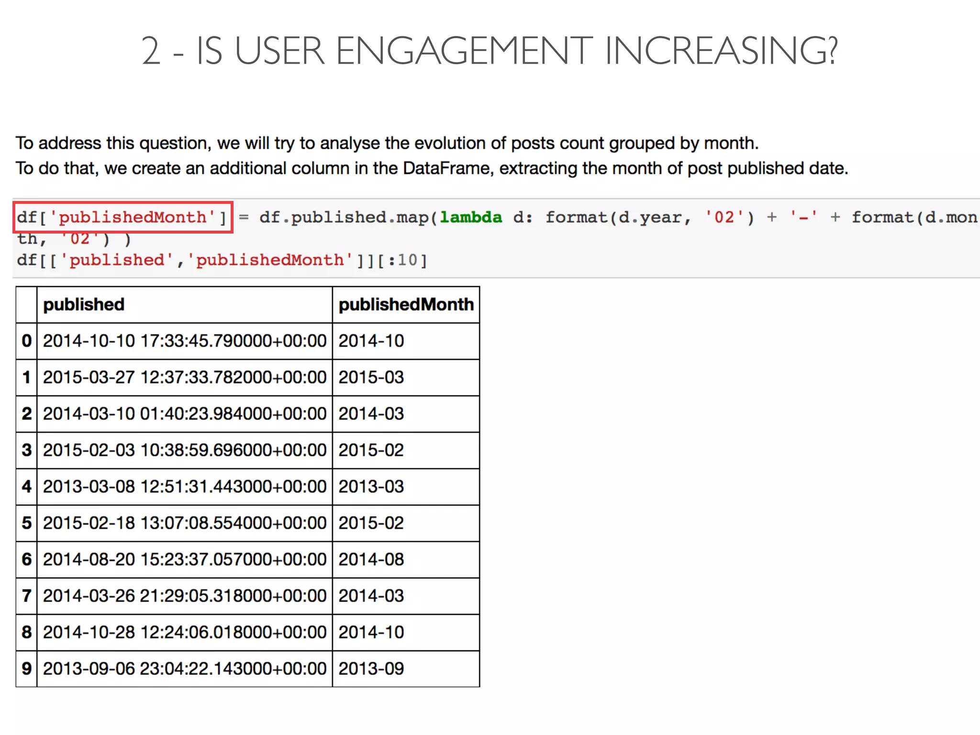980x735 pixels.
Task: Click the last row value 2013-09
Action: (x=371, y=668)
